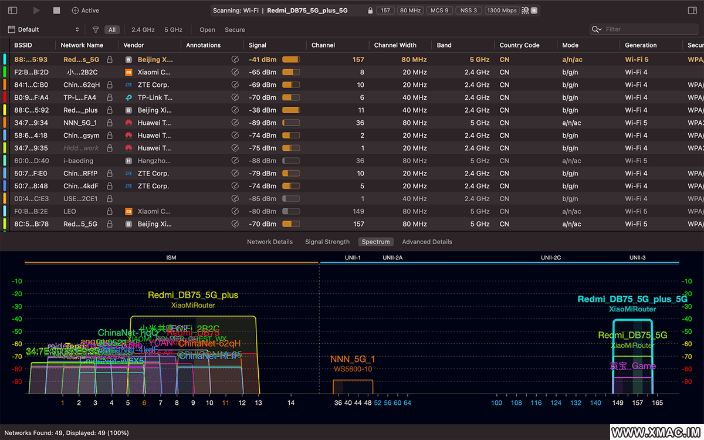Switch to the Network Details tab

coord(269,242)
